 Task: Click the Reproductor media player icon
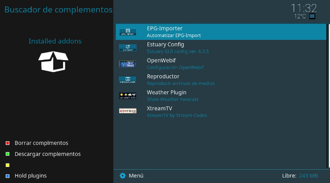(127, 80)
